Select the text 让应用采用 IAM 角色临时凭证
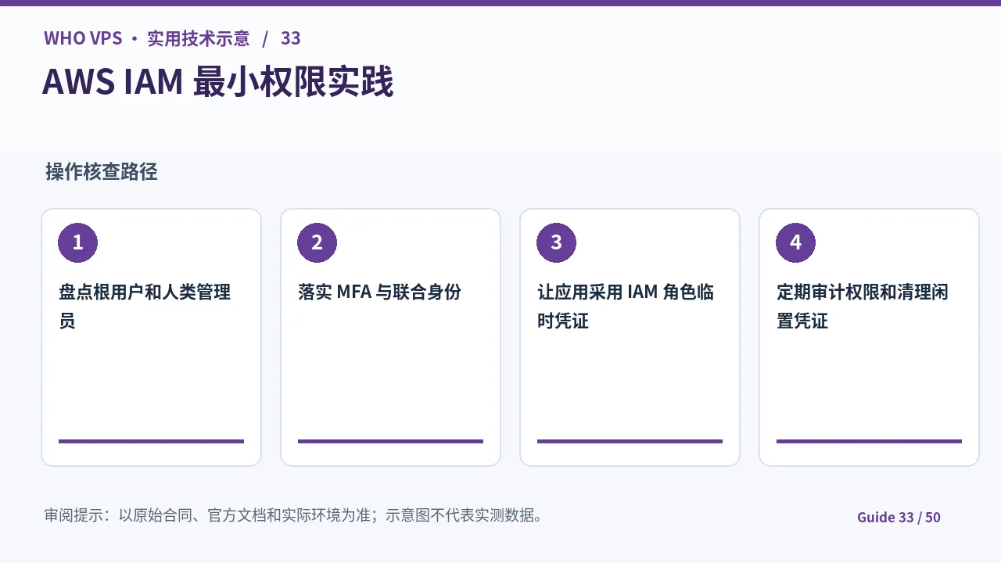 click(626, 307)
